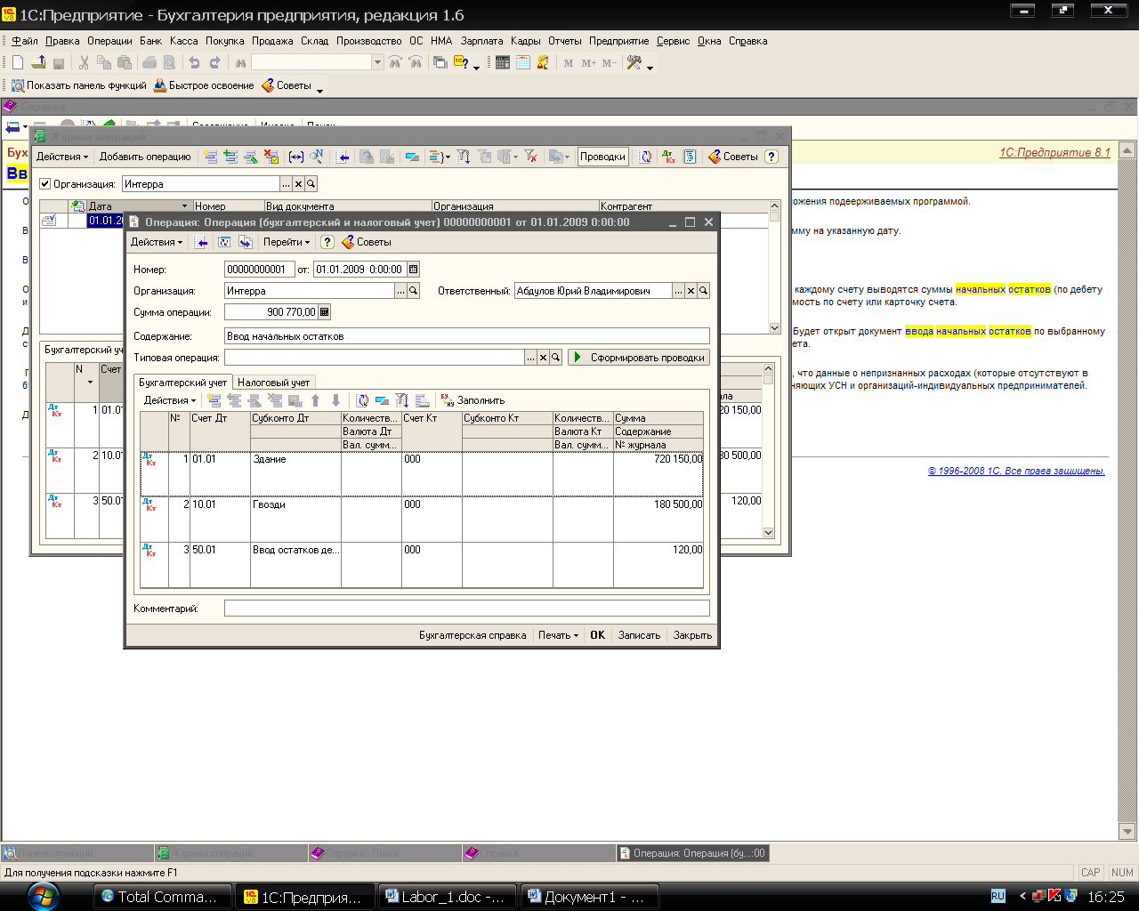Click OK button in operation window
Image resolution: width=1139 pixels, height=911 pixels.
click(x=598, y=635)
